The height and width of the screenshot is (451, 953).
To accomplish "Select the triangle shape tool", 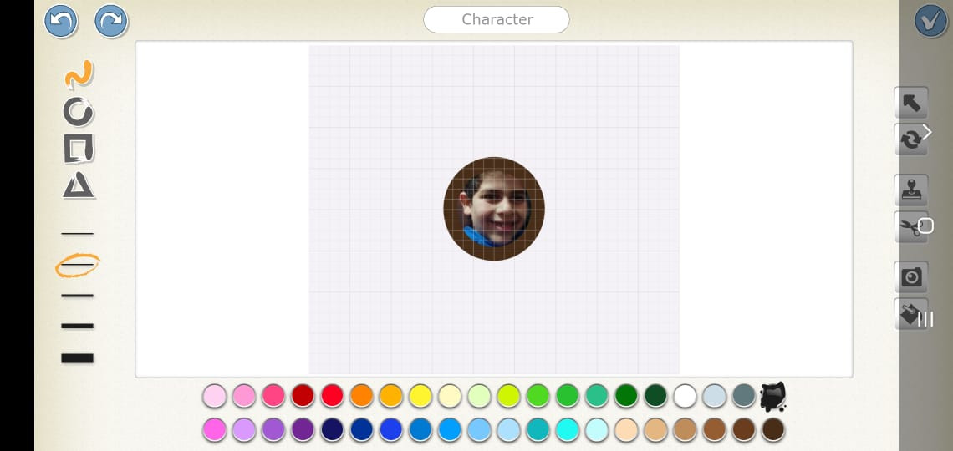I will [79, 185].
